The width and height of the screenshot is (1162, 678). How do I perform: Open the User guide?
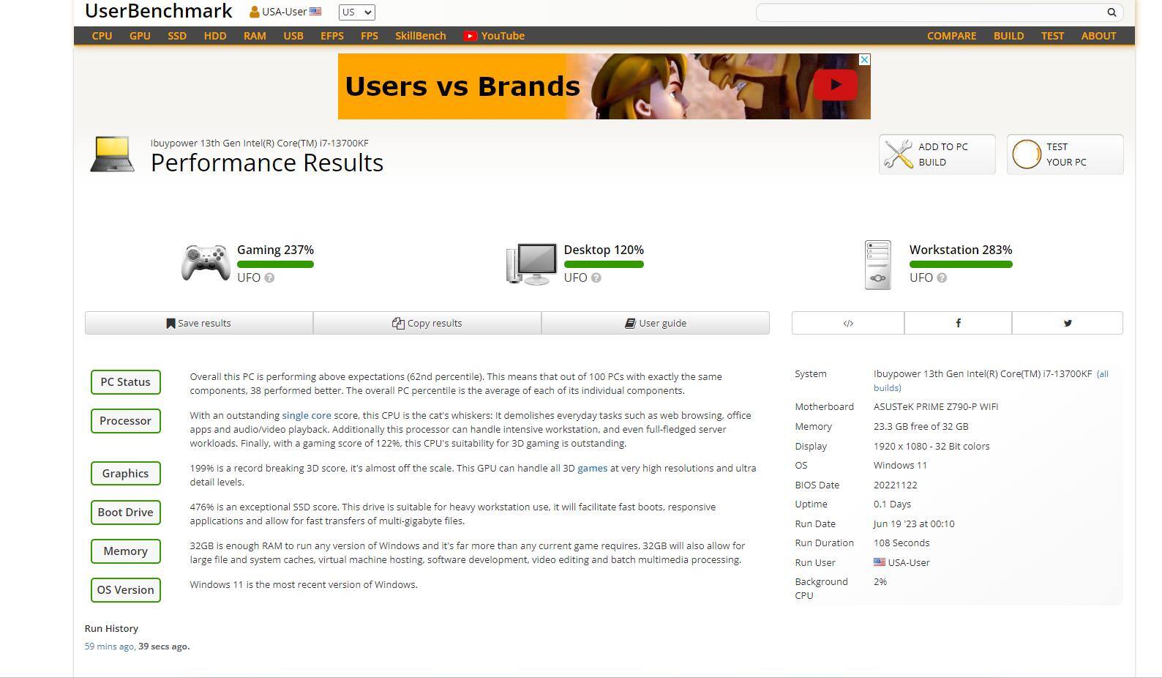(x=656, y=323)
